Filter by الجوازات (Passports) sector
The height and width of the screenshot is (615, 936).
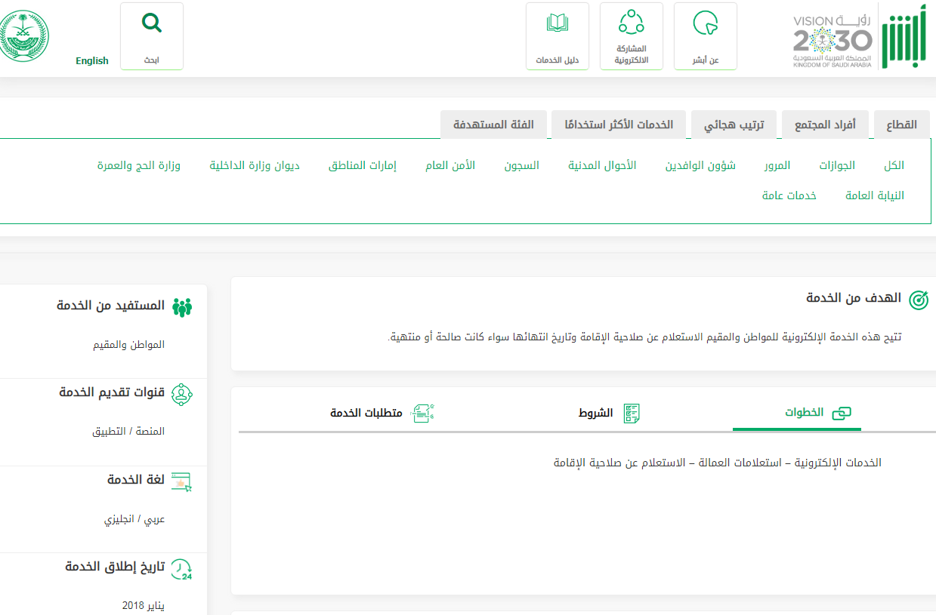[837, 165]
